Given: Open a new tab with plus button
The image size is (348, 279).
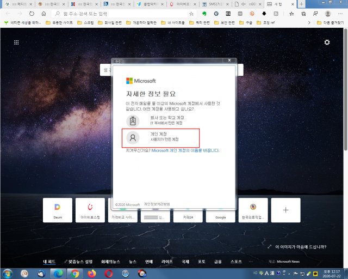Looking at the screenshot, I should coord(301,4).
